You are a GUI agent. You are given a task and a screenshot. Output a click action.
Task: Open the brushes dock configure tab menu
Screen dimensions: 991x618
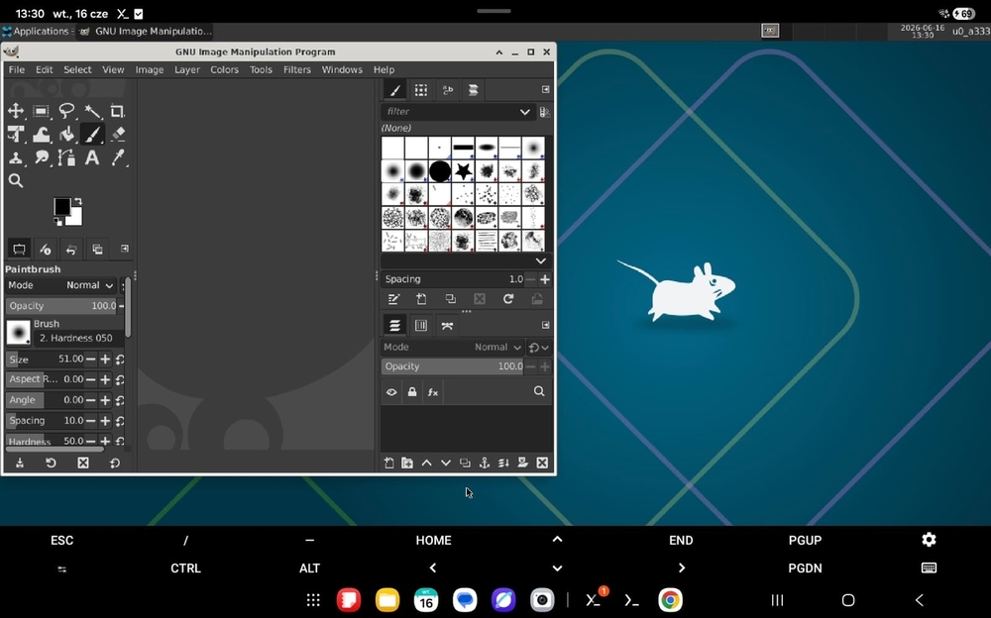(545, 90)
